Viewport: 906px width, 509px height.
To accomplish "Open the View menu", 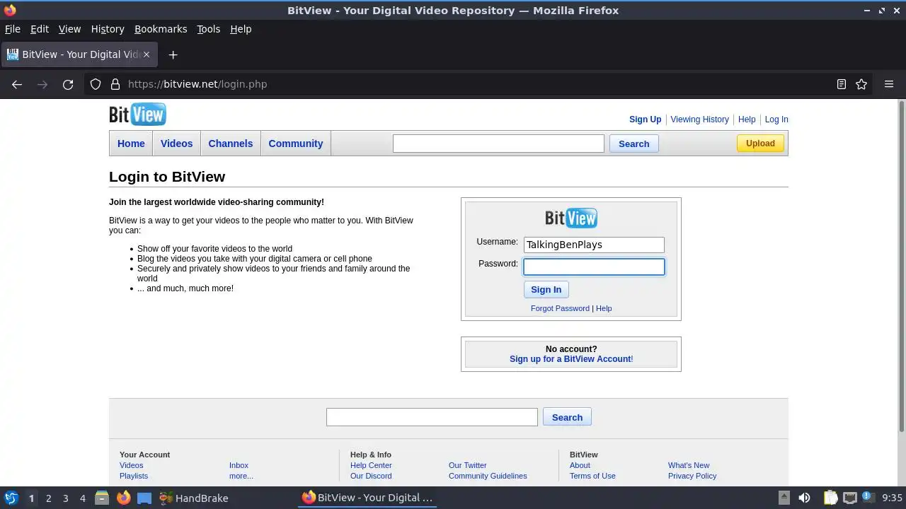I will point(69,29).
